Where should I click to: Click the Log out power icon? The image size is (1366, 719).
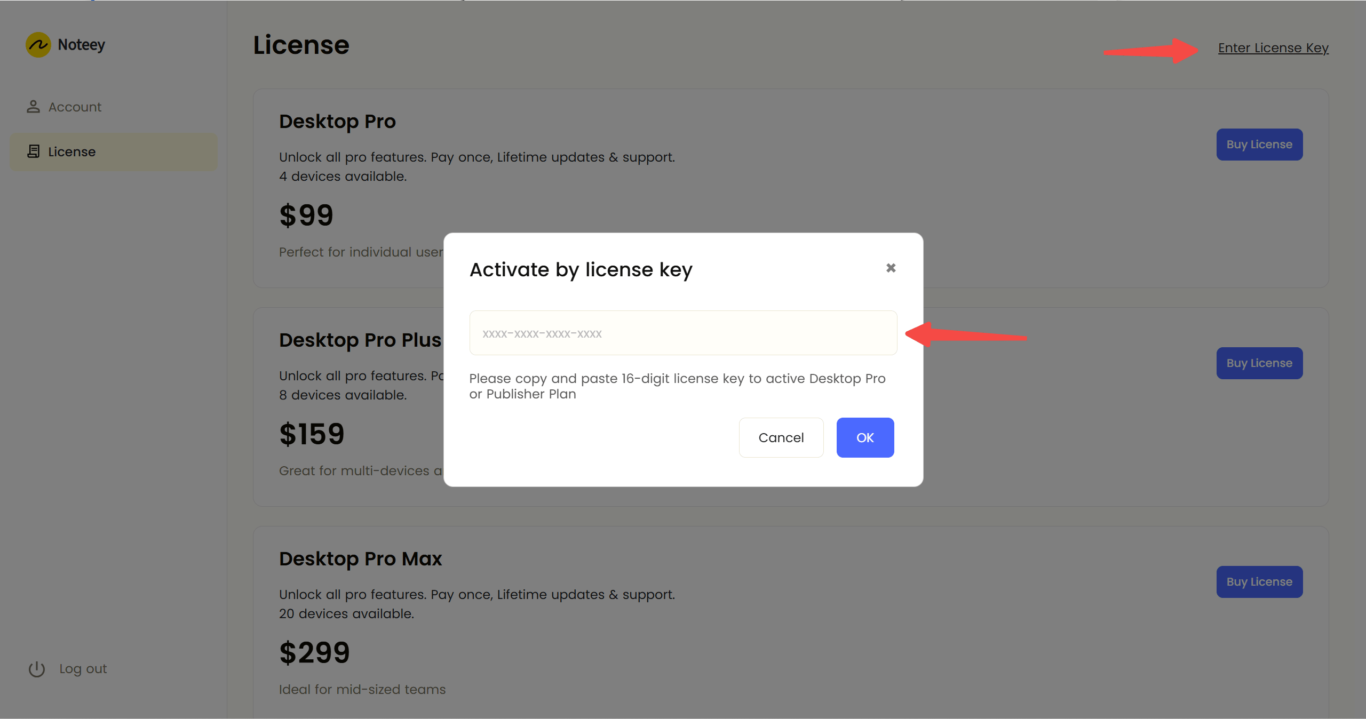pyautogui.click(x=37, y=669)
